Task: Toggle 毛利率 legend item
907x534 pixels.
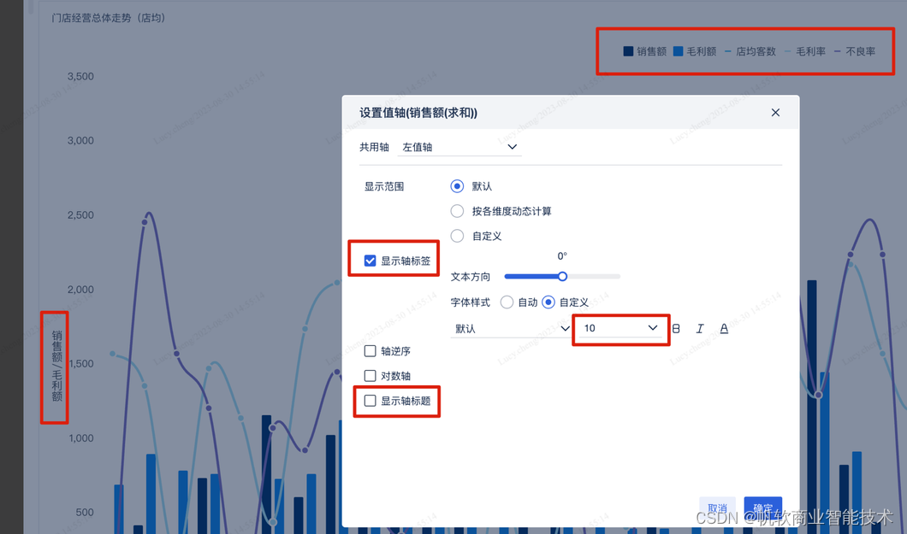Action: click(804, 51)
